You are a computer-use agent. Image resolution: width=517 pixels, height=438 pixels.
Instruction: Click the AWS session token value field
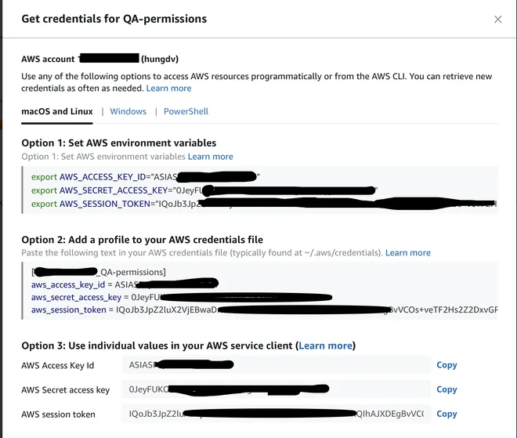277,414
